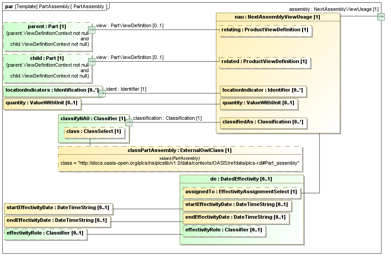Select endEffectivityDate parameter on the left
The height and width of the screenshot is (260, 391).
[56, 221]
